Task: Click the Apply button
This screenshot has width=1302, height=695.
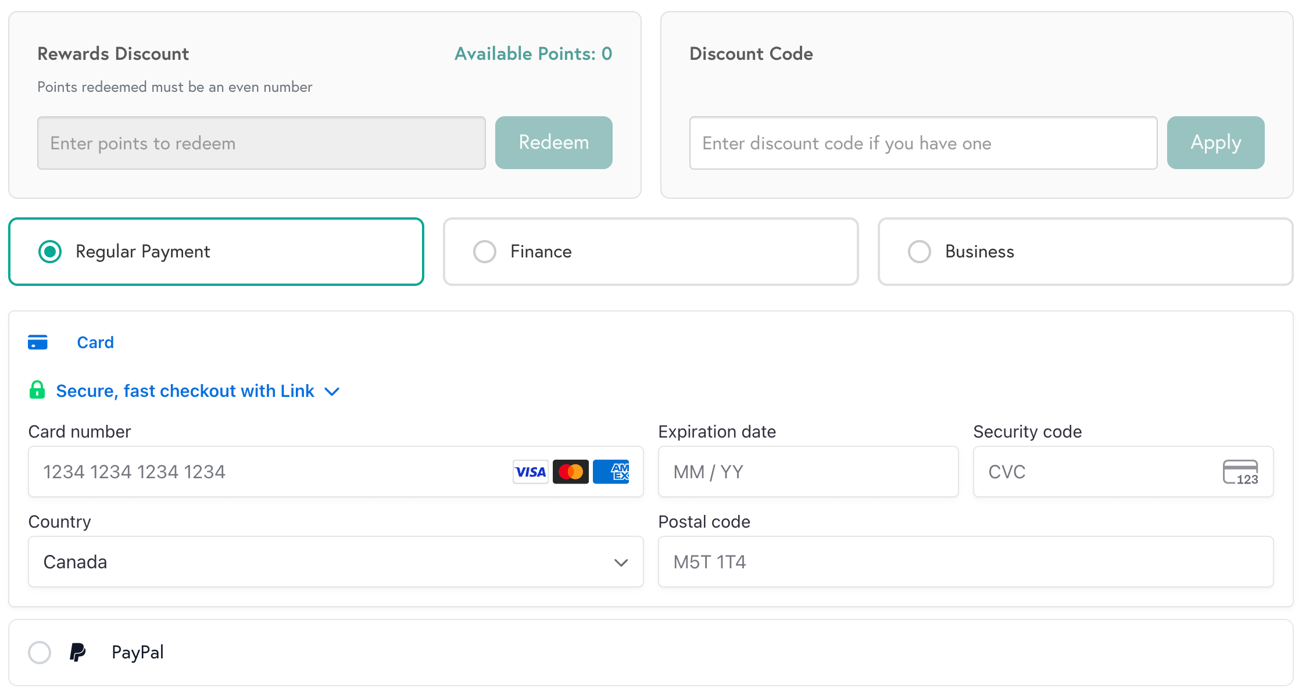Action: [x=1215, y=142]
